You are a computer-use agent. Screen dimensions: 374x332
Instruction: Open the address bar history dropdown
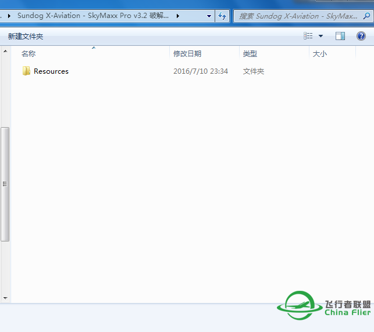[x=209, y=16]
